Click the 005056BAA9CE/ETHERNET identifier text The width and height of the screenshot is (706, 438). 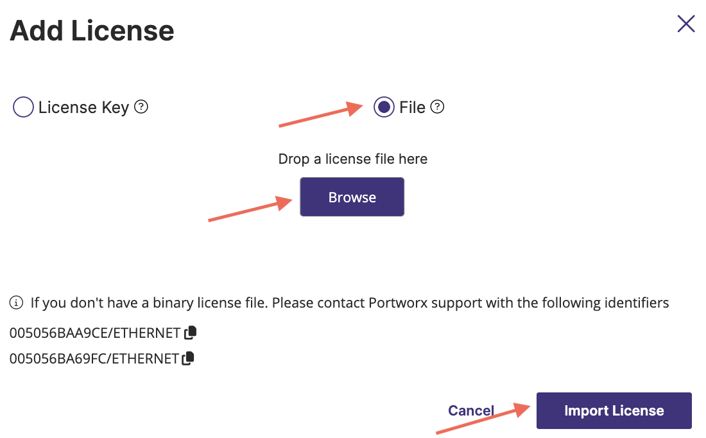pos(95,333)
